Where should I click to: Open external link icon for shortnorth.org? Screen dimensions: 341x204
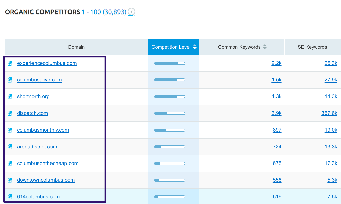click(x=10, y=97)
